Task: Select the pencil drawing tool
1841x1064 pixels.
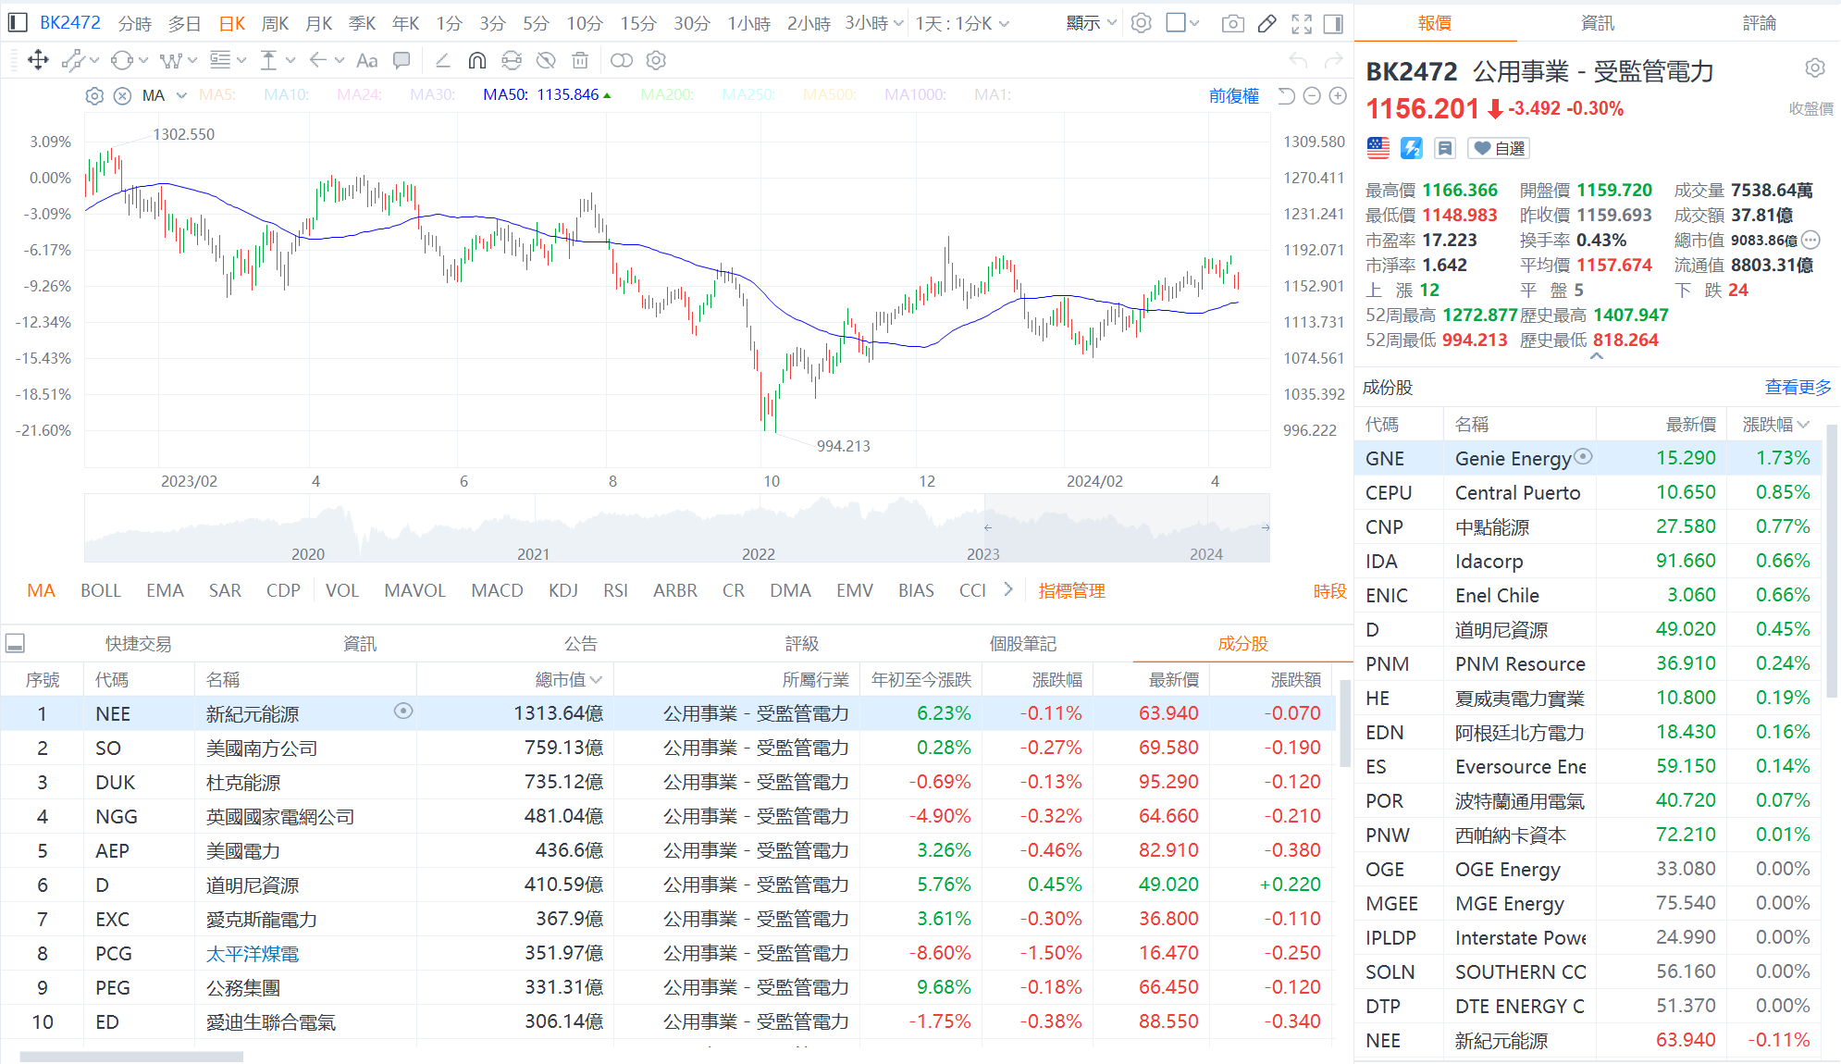Action: point(1266,23)
